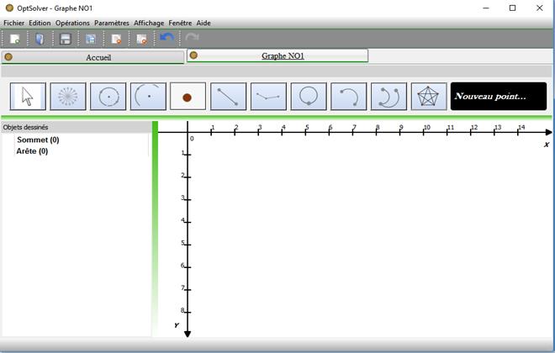Click the new document toolbar icon
555x353 pixels.
pyautogui.click(x=14, y=39)
